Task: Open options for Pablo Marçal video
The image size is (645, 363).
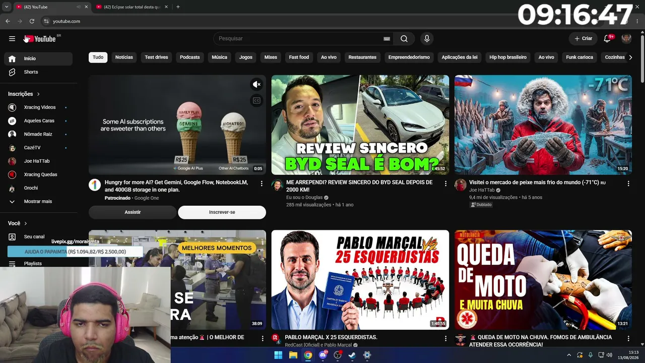Action: pos(445,339)
